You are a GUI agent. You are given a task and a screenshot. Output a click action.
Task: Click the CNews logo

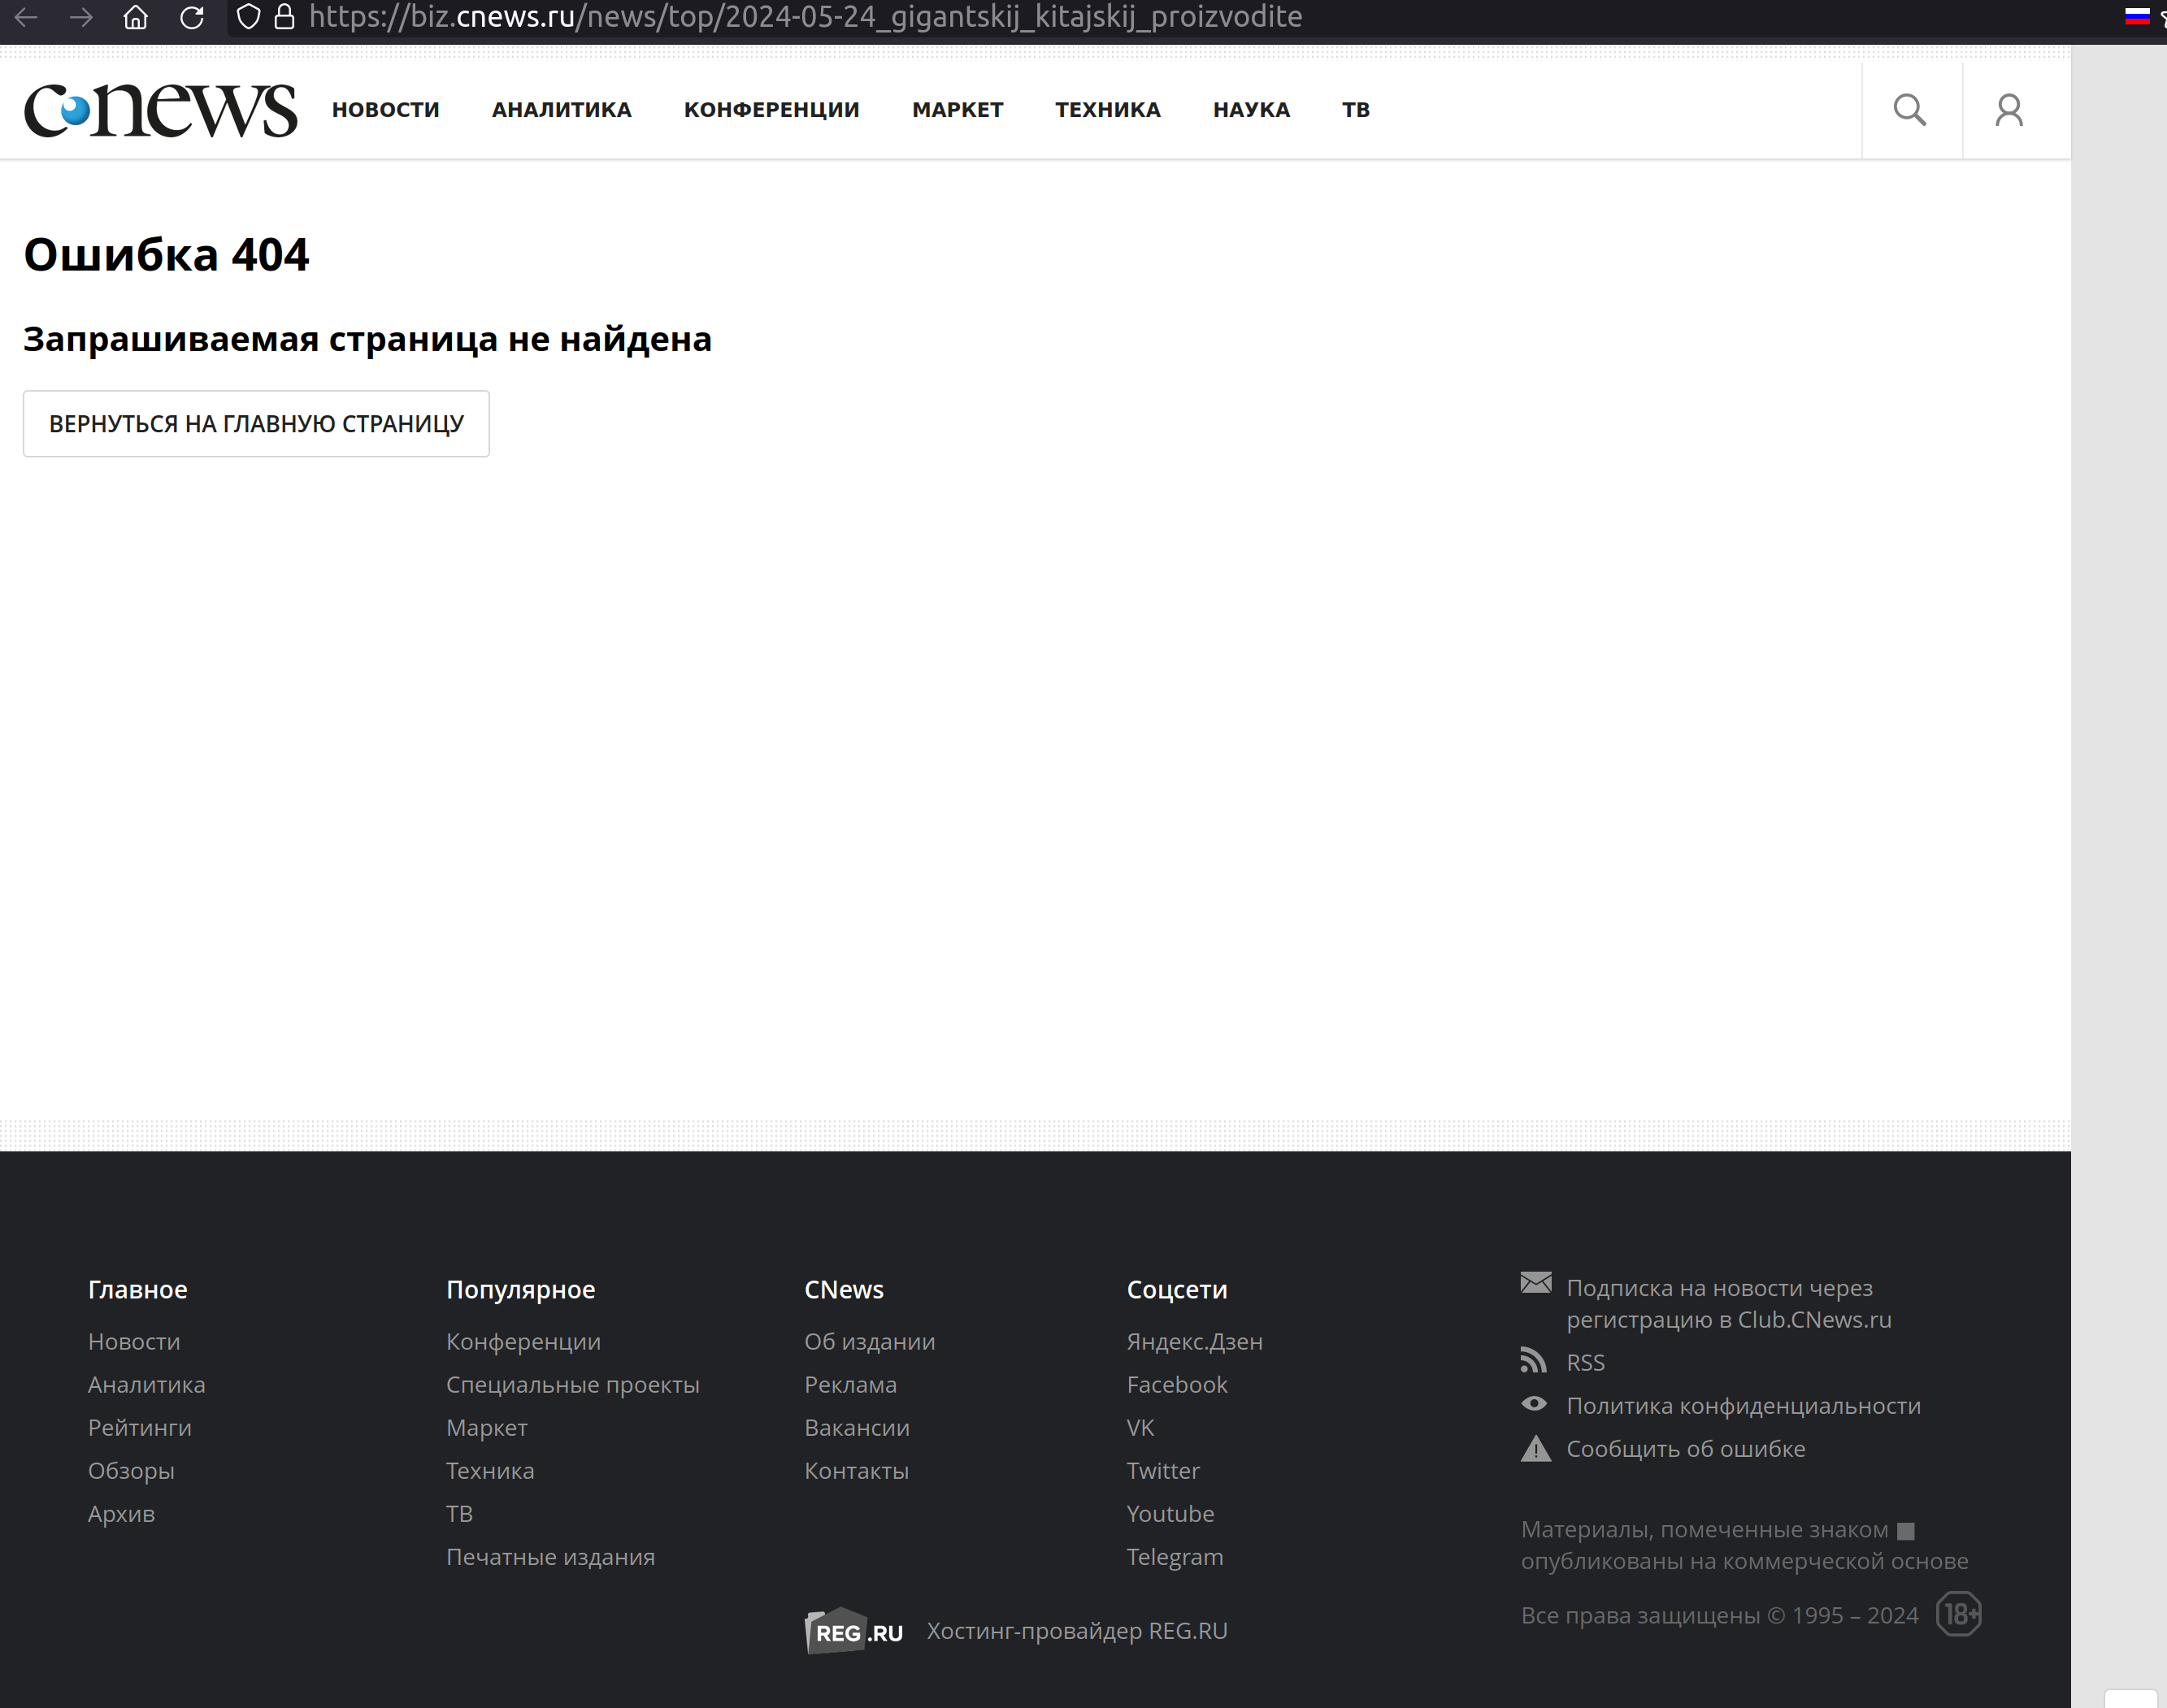[160, 110]
